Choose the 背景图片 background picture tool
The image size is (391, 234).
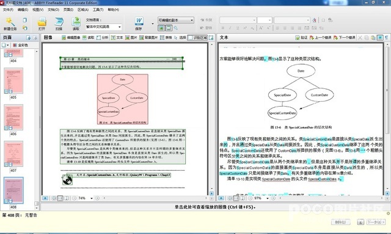click(148, 38)
